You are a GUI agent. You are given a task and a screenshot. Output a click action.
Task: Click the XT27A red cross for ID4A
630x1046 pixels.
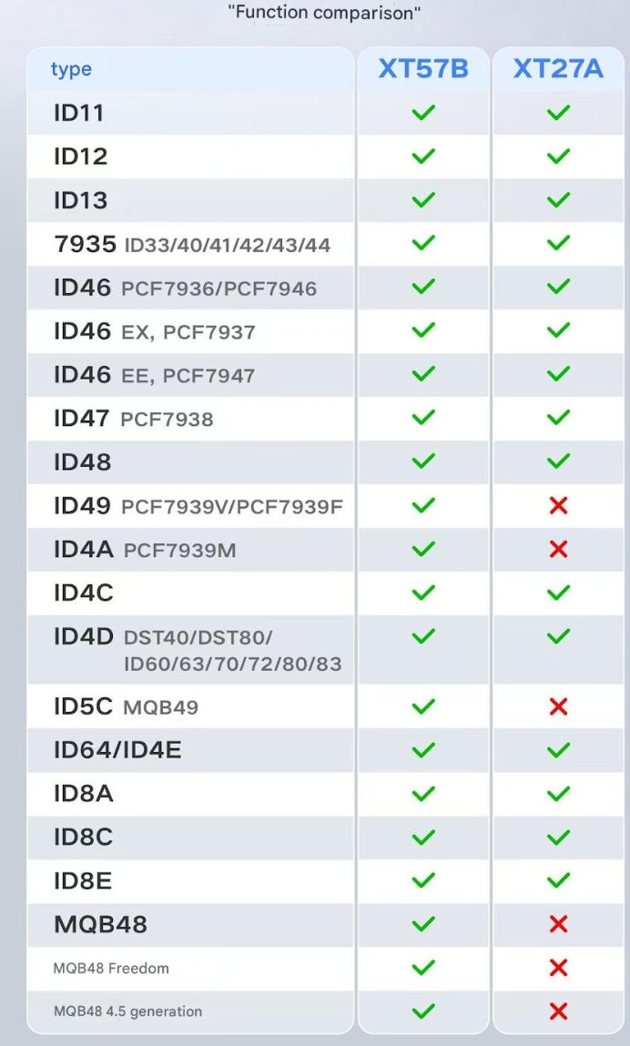click(x=558, y=549)
